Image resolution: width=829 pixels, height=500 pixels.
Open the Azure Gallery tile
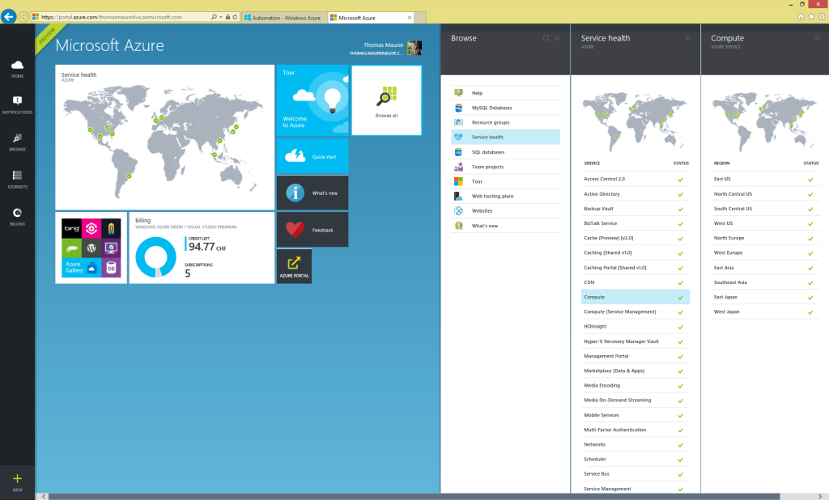(91, 248)
